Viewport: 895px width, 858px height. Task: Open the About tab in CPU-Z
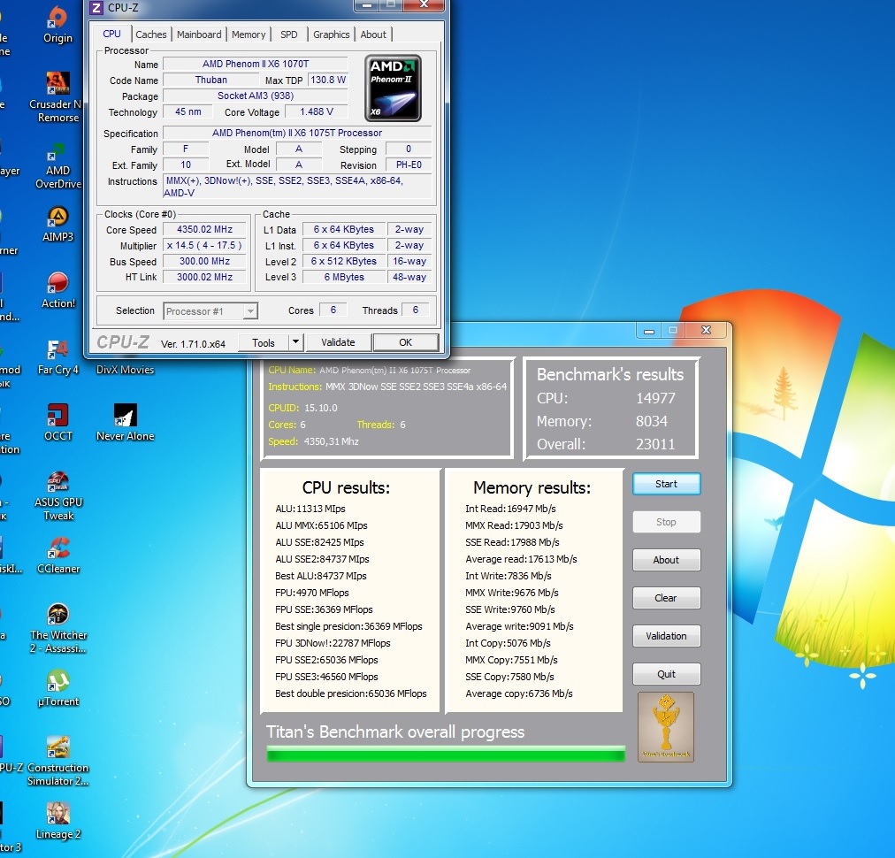coord(373,34)
